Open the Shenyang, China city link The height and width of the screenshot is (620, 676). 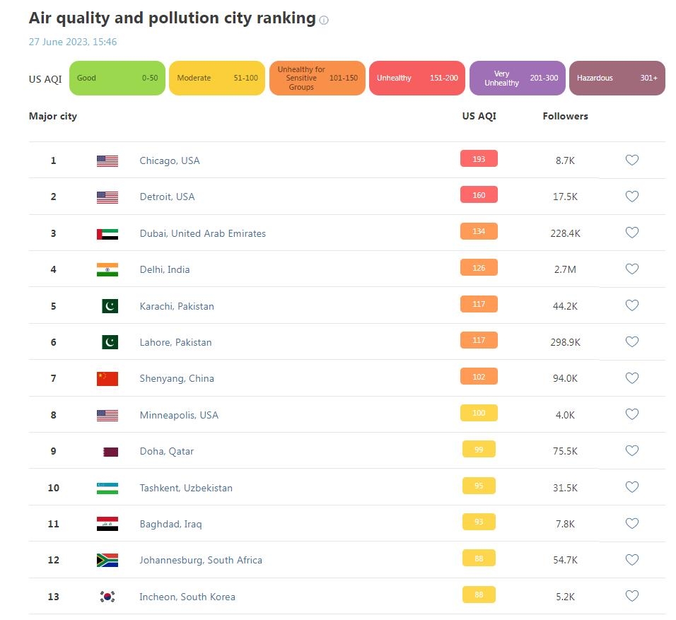pos(177,378)
